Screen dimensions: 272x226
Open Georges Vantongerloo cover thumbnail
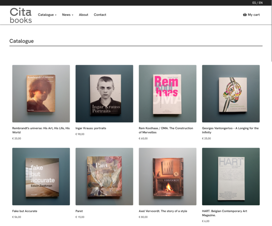click(231, 94)
